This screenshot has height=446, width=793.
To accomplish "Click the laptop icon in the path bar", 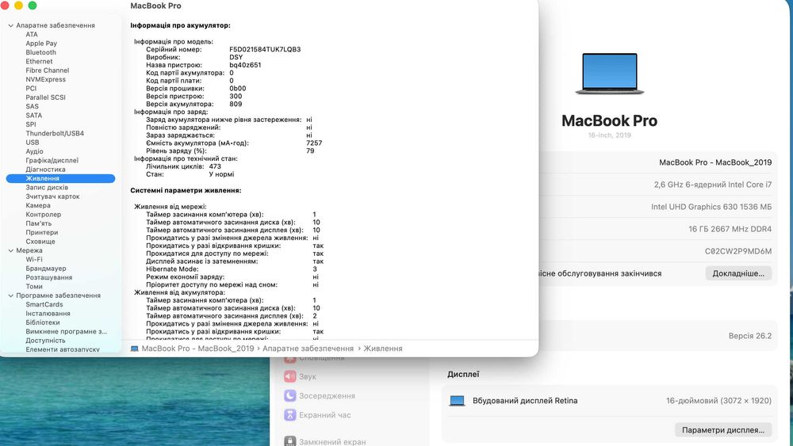I will click(x=135, y=349).
